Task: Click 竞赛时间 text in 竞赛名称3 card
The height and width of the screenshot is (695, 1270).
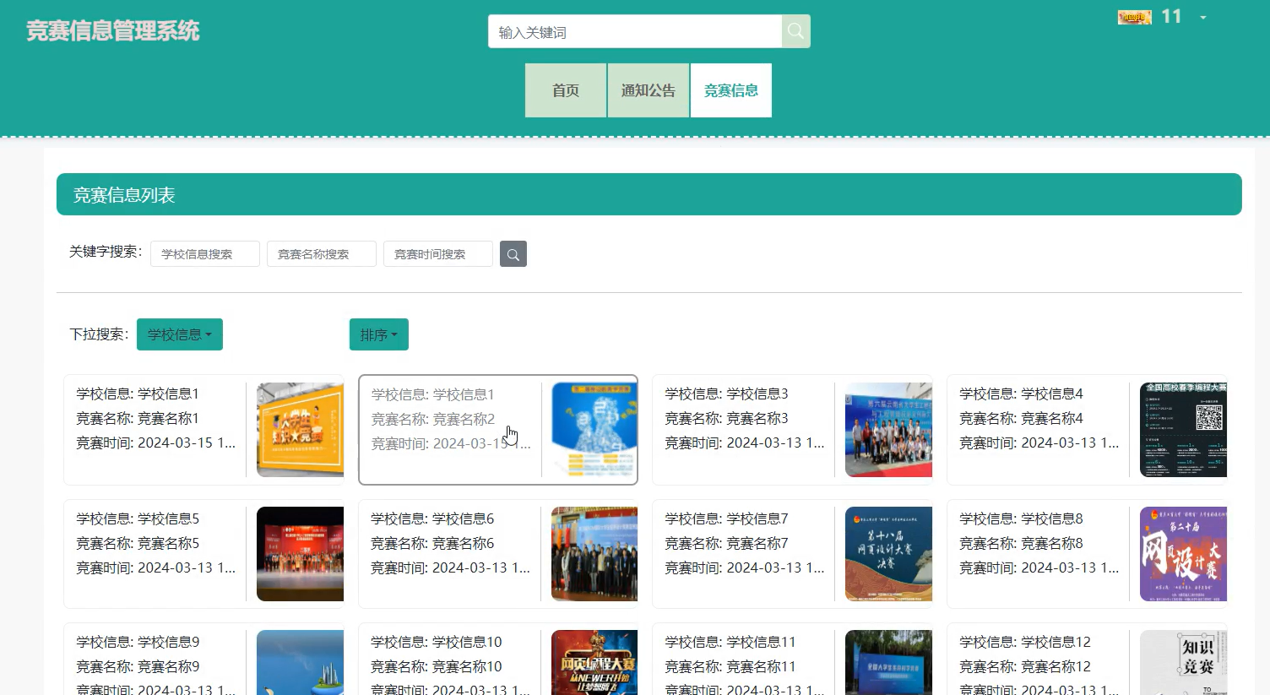Action: (745, 443)
